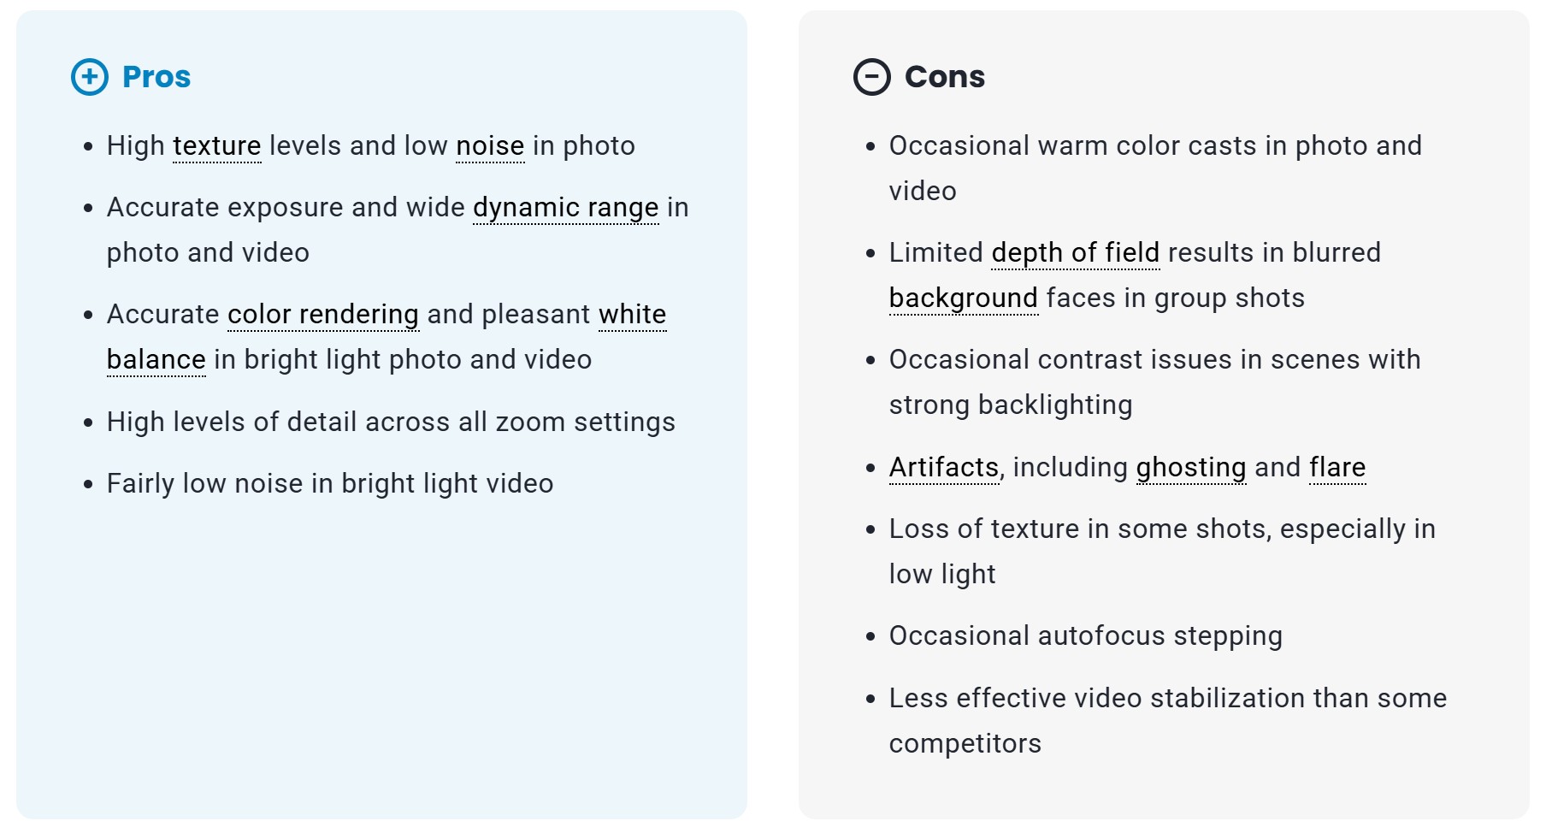Image resolution: width=1546 pixels, height=833 pixels.
Task: Select the 'Less effective video stabilization' item
Action: [1167, 699]
